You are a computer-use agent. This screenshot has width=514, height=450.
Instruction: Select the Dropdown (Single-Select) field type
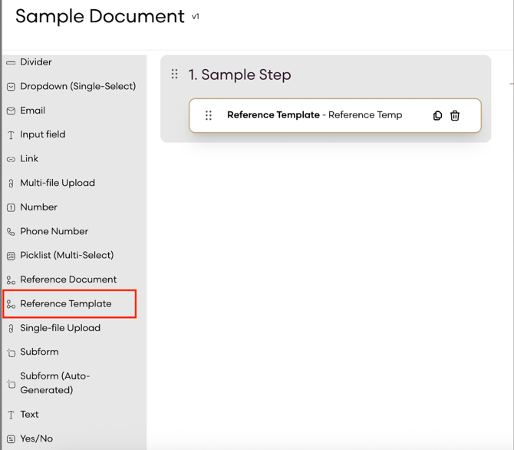click(77, 87)
